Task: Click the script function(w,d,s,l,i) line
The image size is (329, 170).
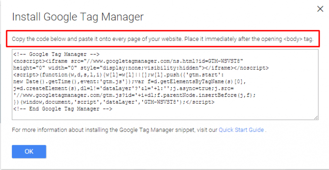Action: [x=119, y=75]
